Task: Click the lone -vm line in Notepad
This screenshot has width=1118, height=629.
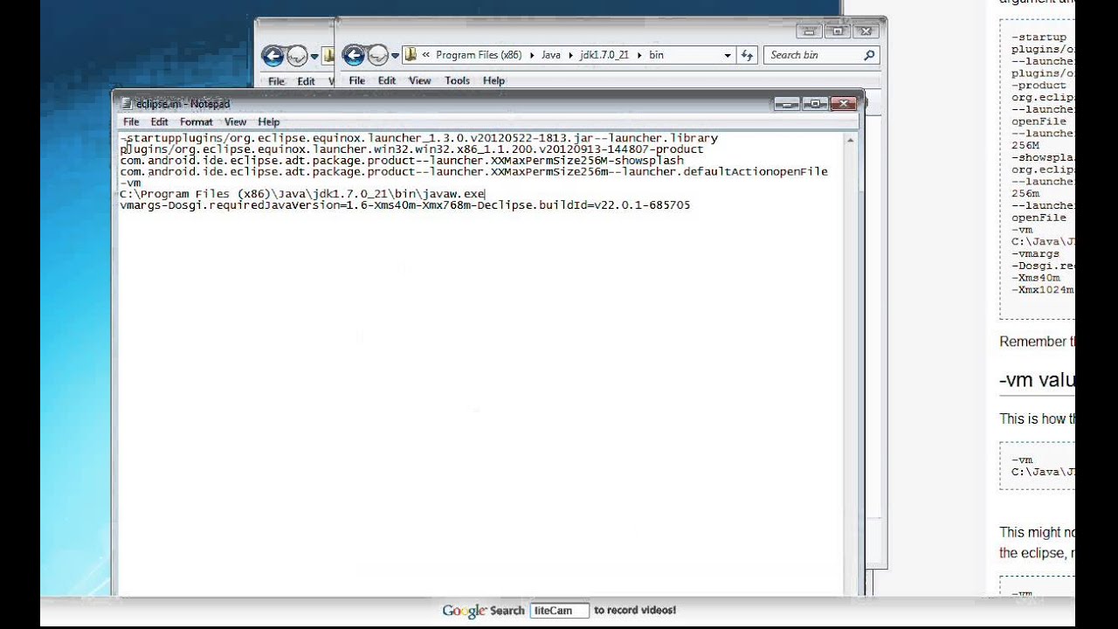Action: pyautogui.click(x=130, y=183)
